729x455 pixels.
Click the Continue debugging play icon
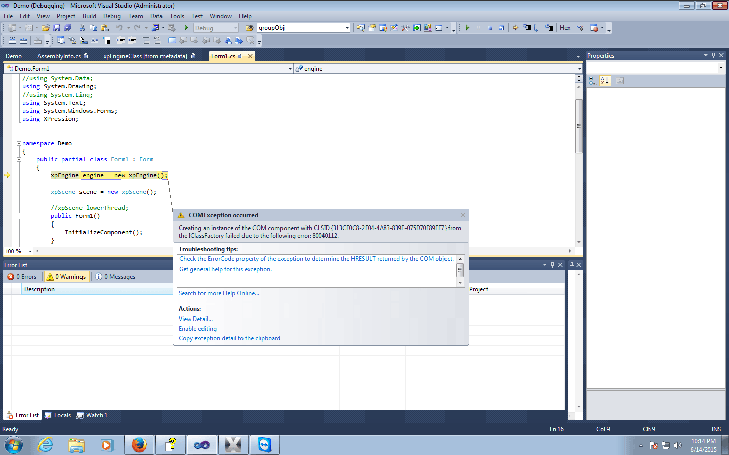pyautogui.click(x=467, y=28)
